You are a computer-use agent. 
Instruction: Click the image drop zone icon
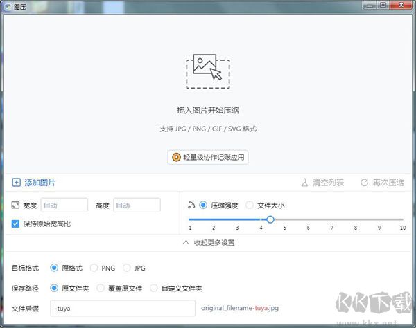208,69
